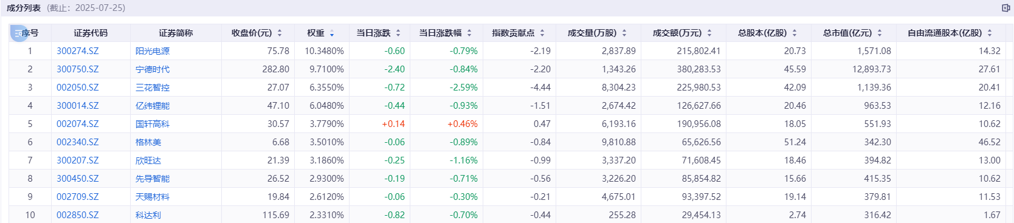Viewport: 1014px width, 223px height.
Task: Select weight value 9.7100%
Action: click(x=326, y=69)
